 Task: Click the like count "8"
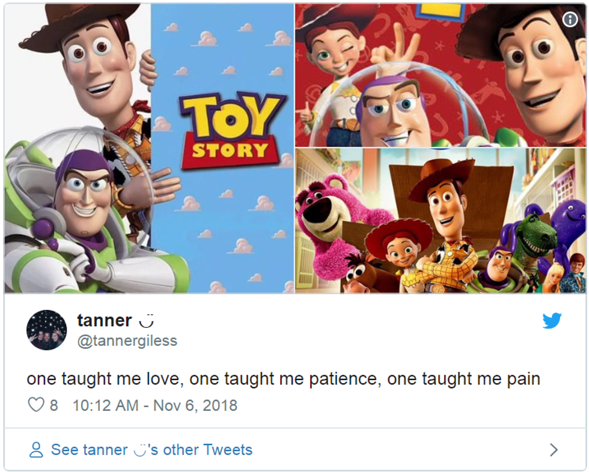point(53,405)
